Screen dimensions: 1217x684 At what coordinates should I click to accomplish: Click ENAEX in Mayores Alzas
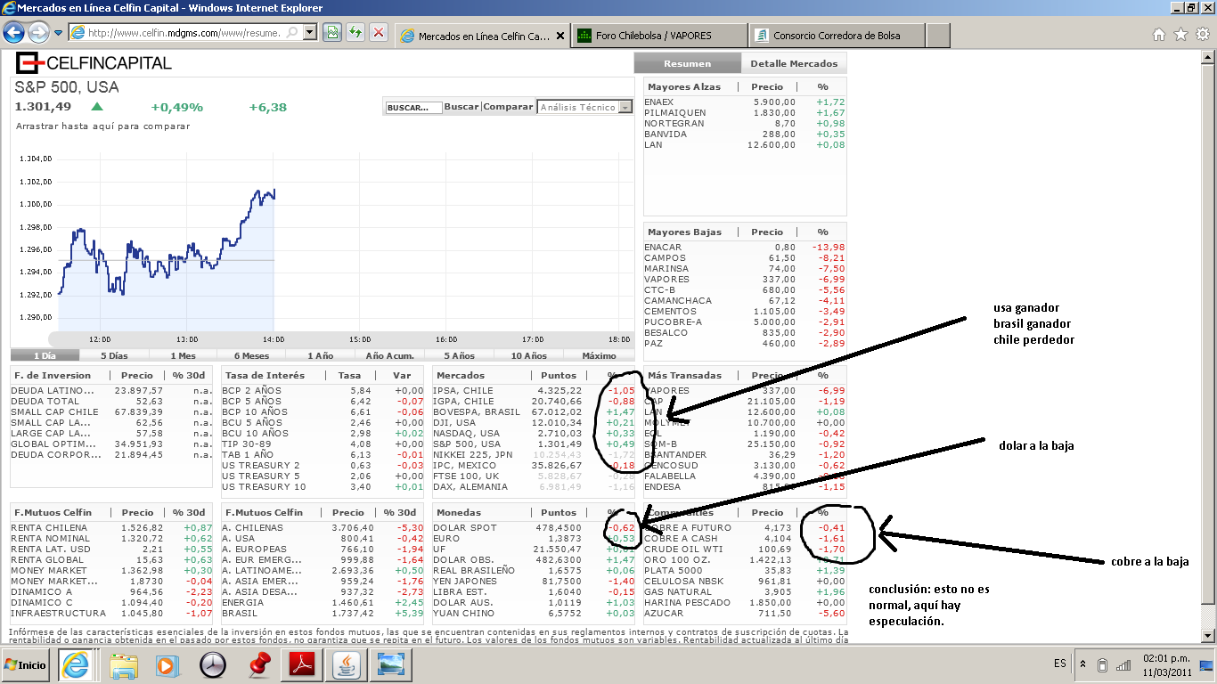(658, 102)
